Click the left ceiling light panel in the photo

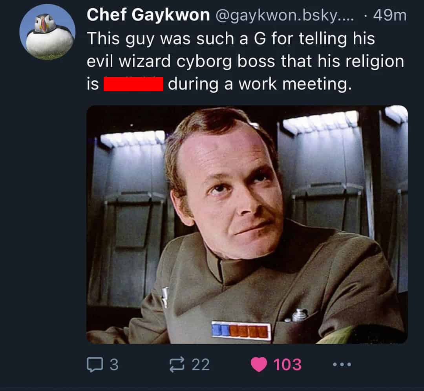(x=133, y=139)
